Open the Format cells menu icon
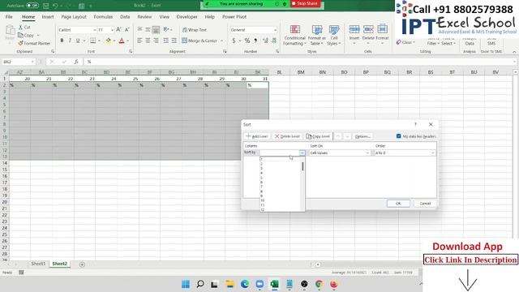 point(382,30)
